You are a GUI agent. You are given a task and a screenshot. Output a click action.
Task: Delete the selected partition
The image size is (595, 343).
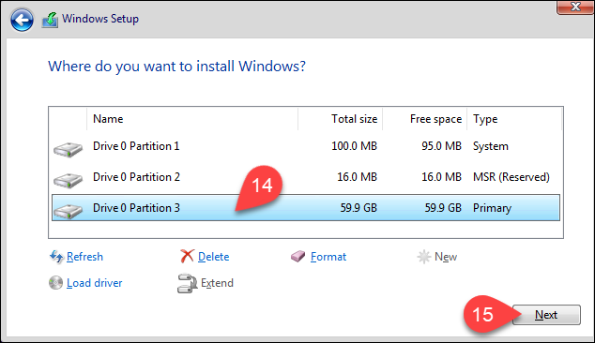tap(214, 257)
